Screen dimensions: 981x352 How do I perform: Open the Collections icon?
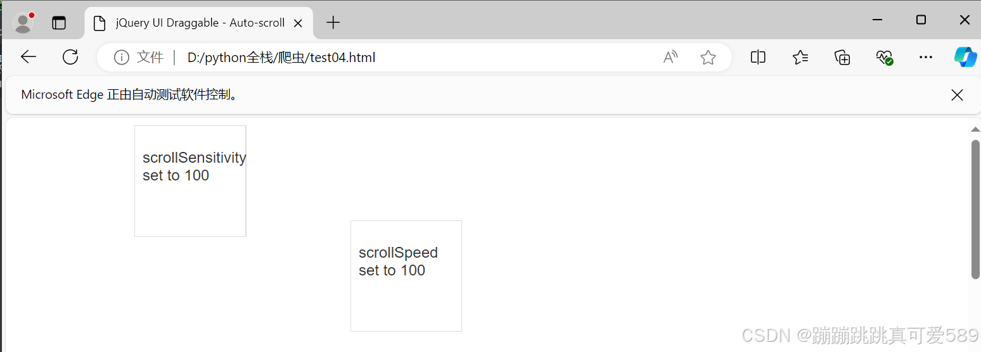[x=842, y=58]
